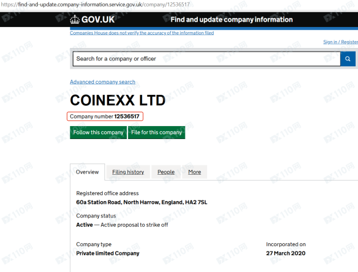Click the Company status label
The height and width of the screenshot is (272, 358).
(96, 216)
